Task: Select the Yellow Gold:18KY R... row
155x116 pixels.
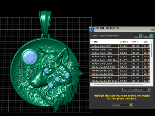Action: point(120,60)
